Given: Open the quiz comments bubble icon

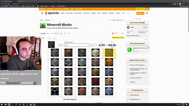Looking at the screenshot, I should point(61,33).
